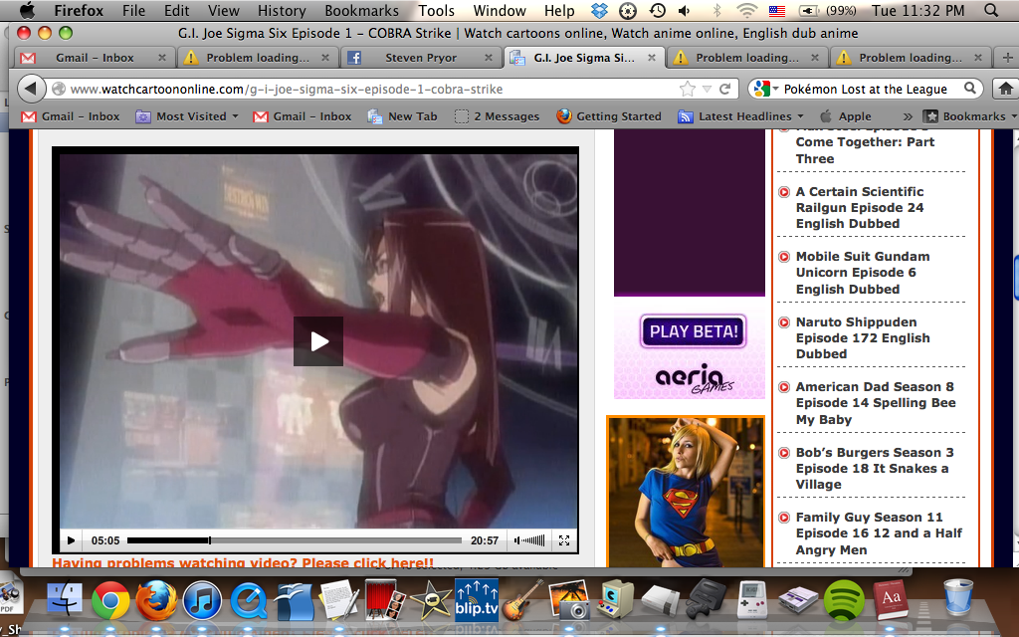
Task: Open the Tools menu
Action: pyautogui.click(x=436, y=10)
